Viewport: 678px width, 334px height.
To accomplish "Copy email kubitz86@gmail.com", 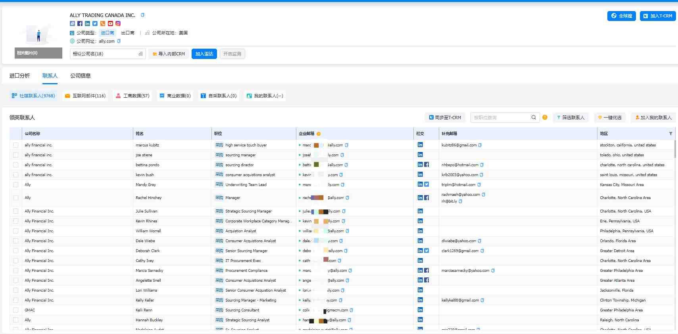I will click(480, 145).
